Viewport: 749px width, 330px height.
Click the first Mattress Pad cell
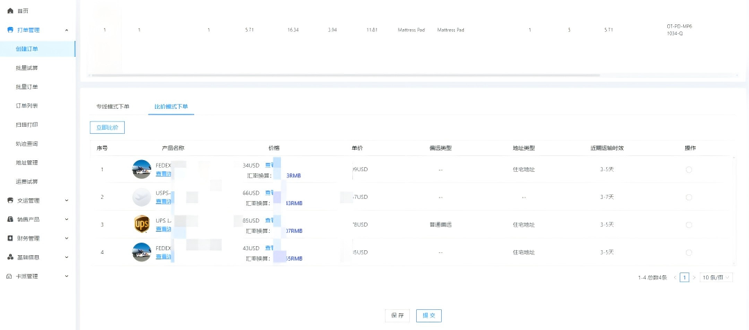[x=411, y=30]
